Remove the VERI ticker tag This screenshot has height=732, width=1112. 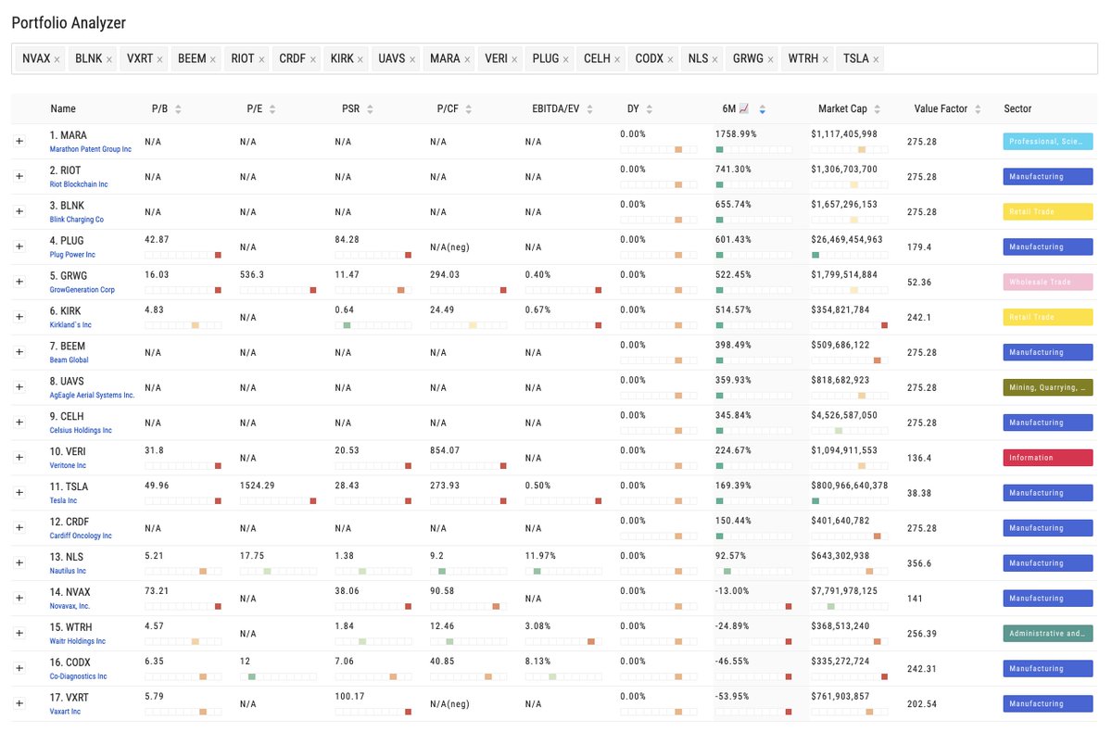pyautogui.click(x=514, y=59)
